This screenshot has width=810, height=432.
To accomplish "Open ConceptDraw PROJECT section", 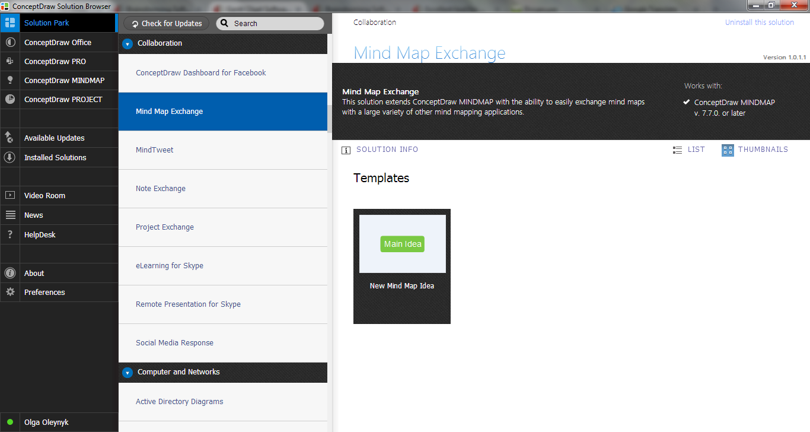I will click(59, 100).
